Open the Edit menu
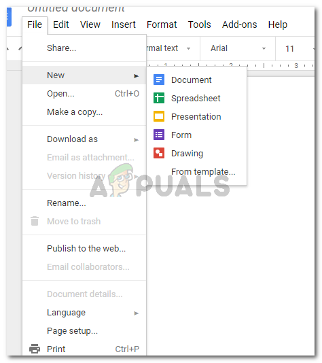The height and width of the screenshot is (363, 322). click(x=61, y=24)
